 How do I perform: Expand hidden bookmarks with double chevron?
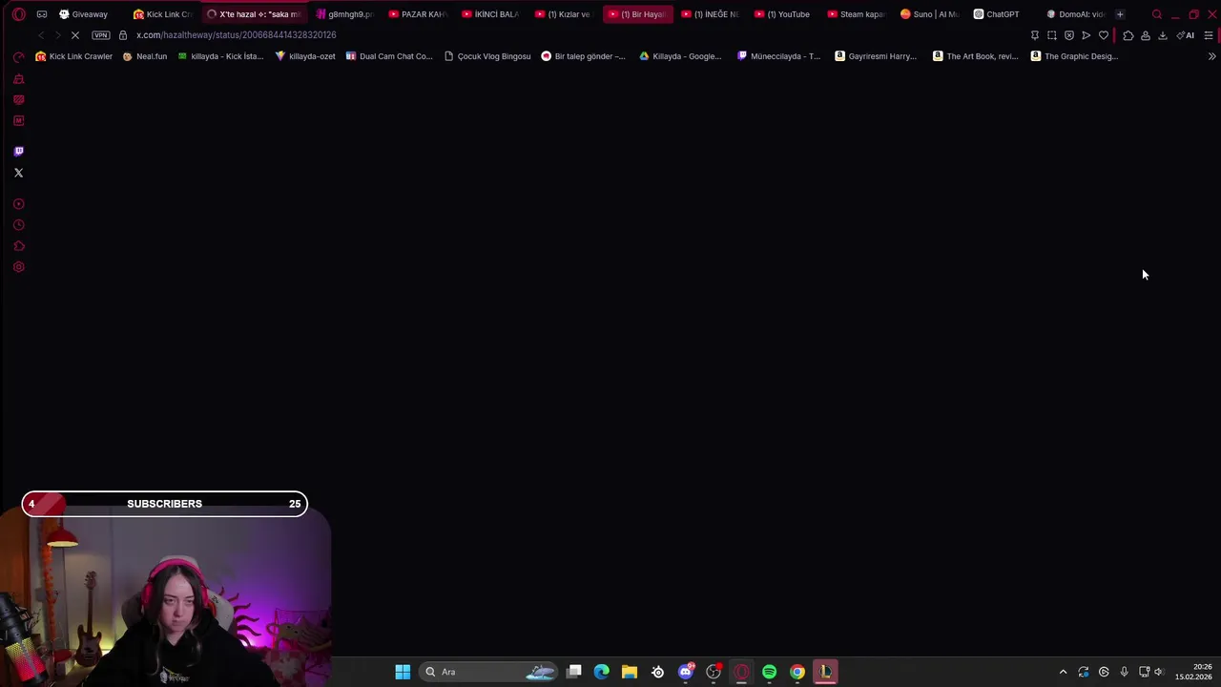click(1211, 56)
